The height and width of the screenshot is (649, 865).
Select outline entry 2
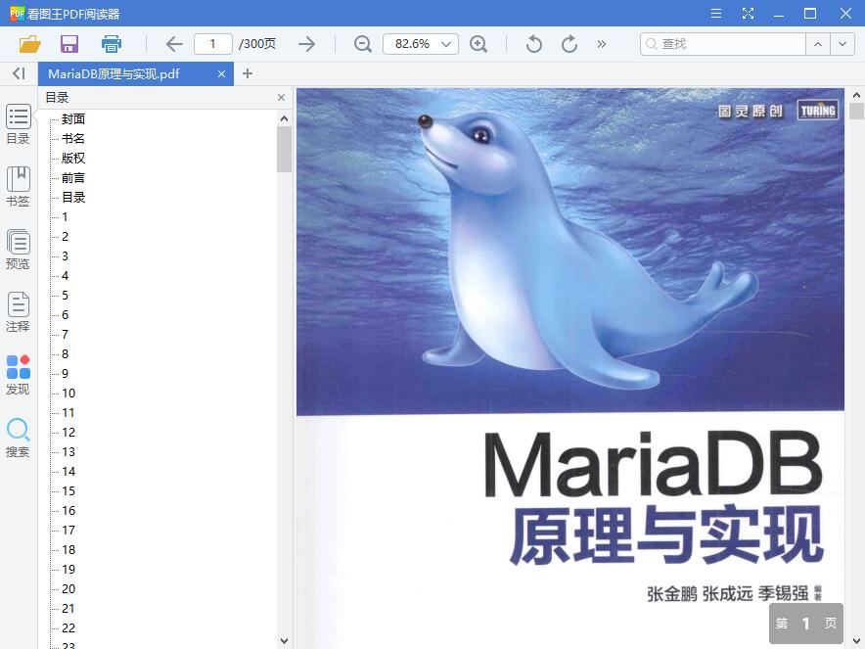point(66,237)
